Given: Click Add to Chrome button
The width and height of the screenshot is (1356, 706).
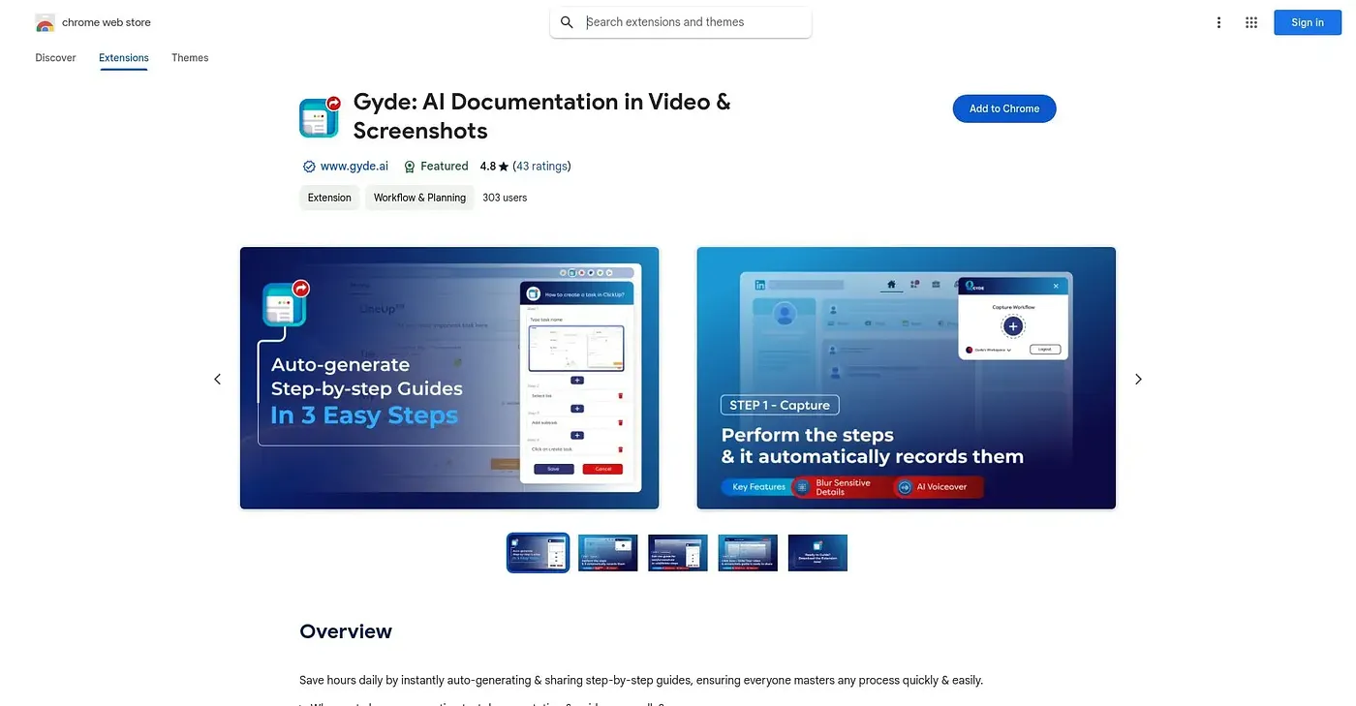Looking at the screenshot, I should click(1004, 108).
